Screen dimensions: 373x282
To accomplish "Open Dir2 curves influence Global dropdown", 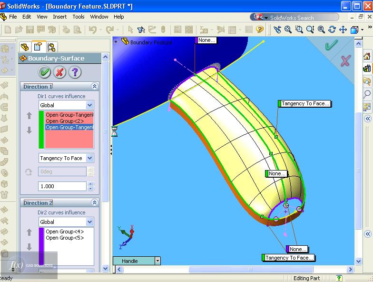I will [89, 222].
